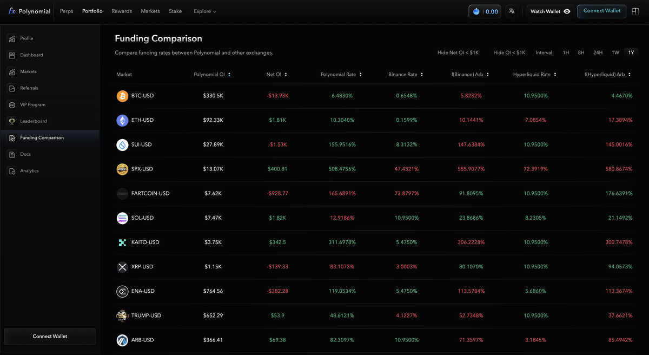Click Watch Wallet eye button
Screen dimensions: 649x355
pos(550,11)
